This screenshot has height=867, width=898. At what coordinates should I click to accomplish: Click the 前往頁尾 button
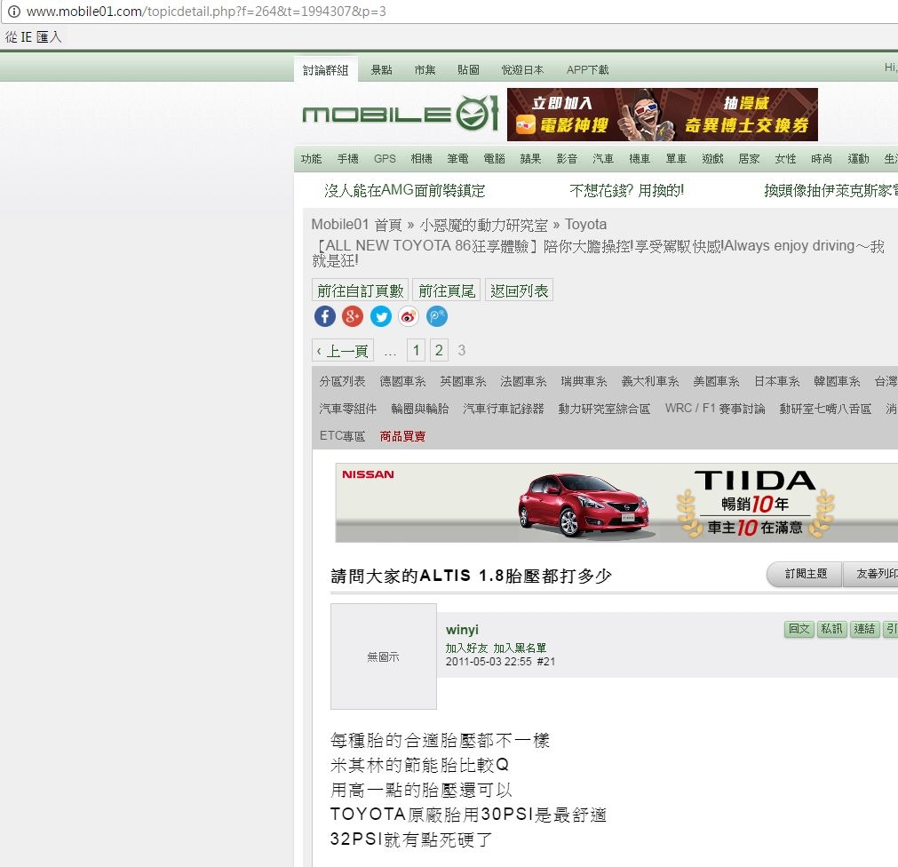pyautogui.click(x=447, y=290)
